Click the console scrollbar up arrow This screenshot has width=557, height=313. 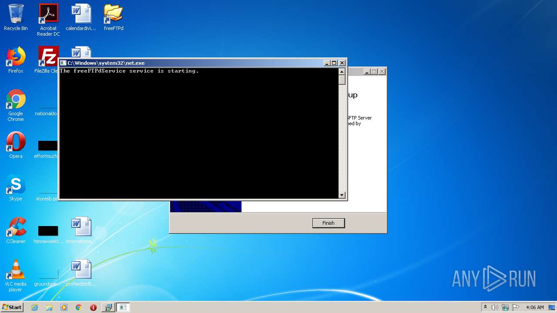[342, 72]
